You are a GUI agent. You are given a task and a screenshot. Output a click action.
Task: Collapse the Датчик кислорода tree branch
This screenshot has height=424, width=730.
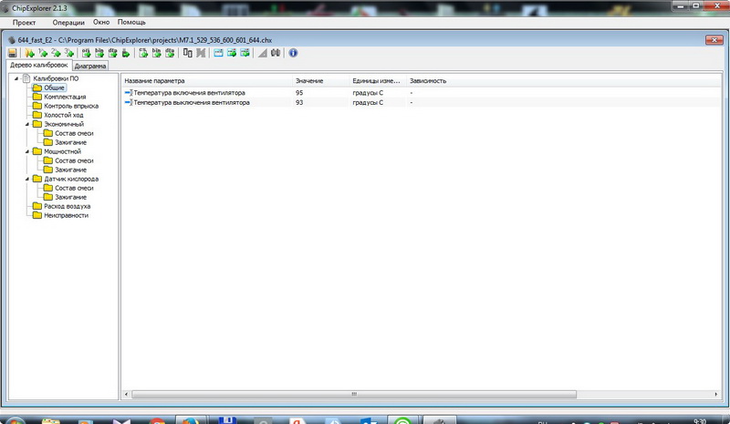[x=27, y=179]
